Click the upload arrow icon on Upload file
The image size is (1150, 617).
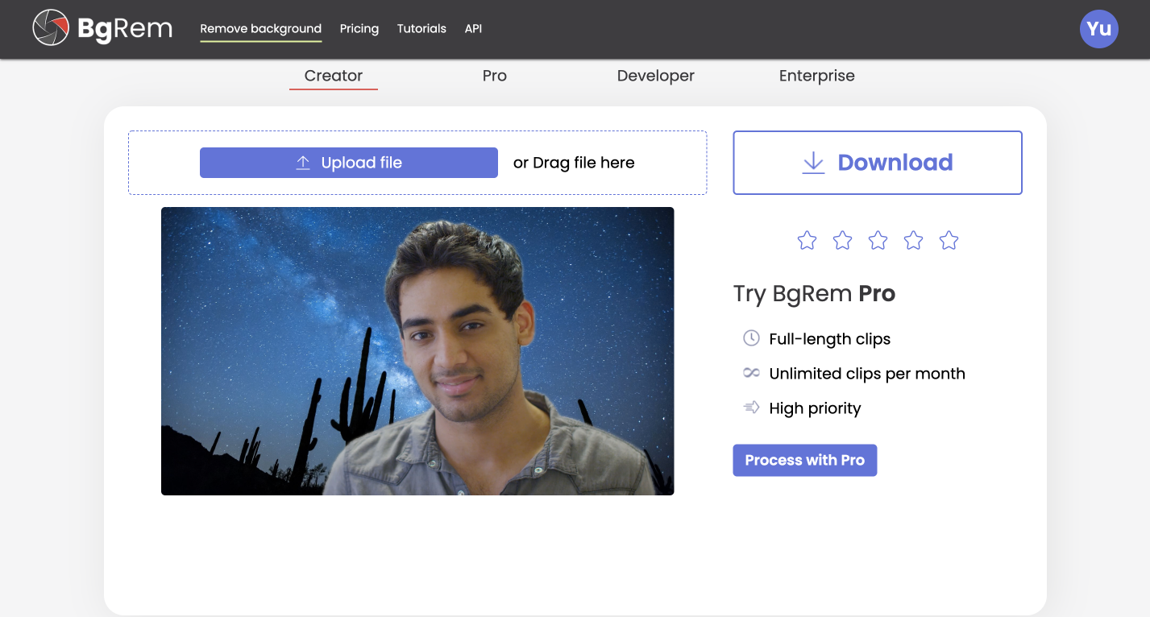click(x=302, y=162)
